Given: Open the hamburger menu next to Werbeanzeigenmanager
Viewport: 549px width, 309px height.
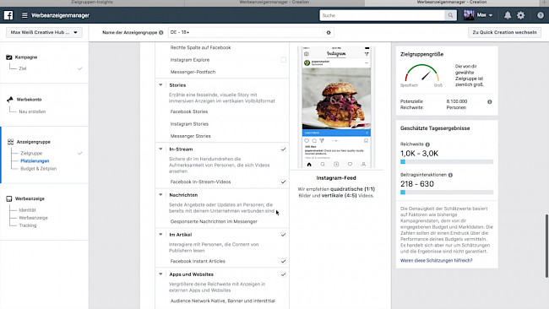Looking at the screenshot, I should [x=24, y=15].
